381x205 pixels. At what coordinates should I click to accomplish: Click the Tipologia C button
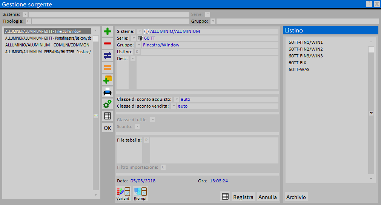28,21
